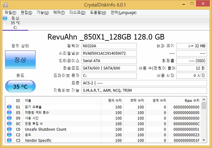Select the 전원 투입 수 attribute row
The width and height of the screenshot is (212, 148).
point(103,124)
